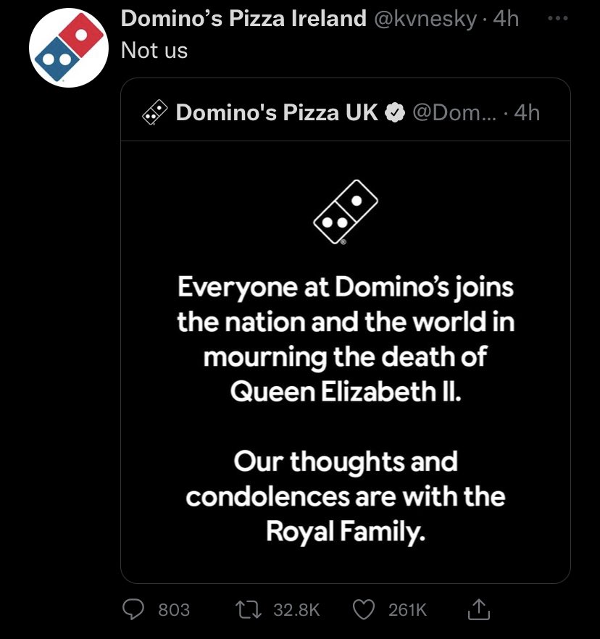Click the 32.8K retweets count

tap(296, 610)
